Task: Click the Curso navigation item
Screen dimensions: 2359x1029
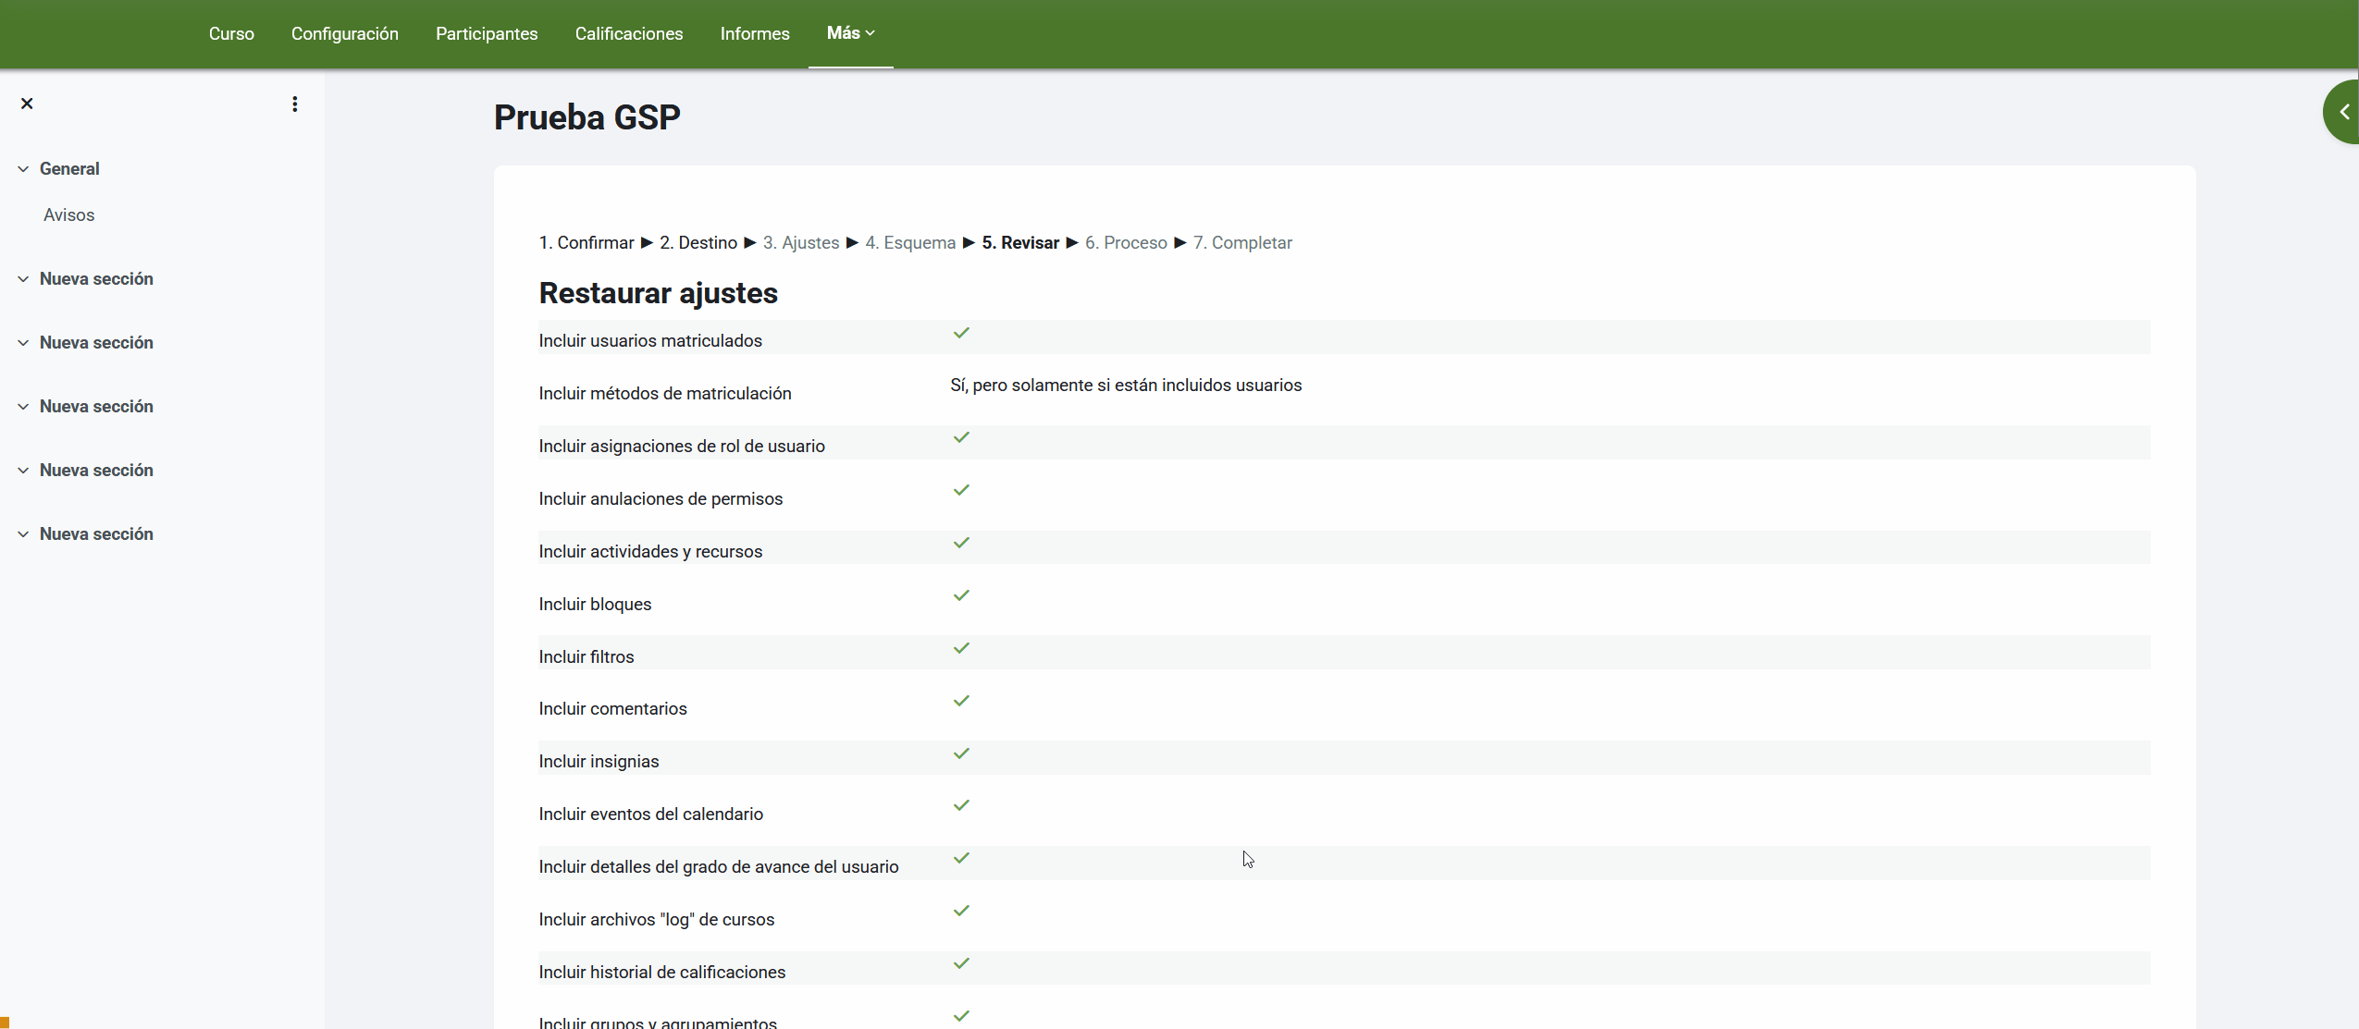Action: pyautogui.click(x=231, y=34)
